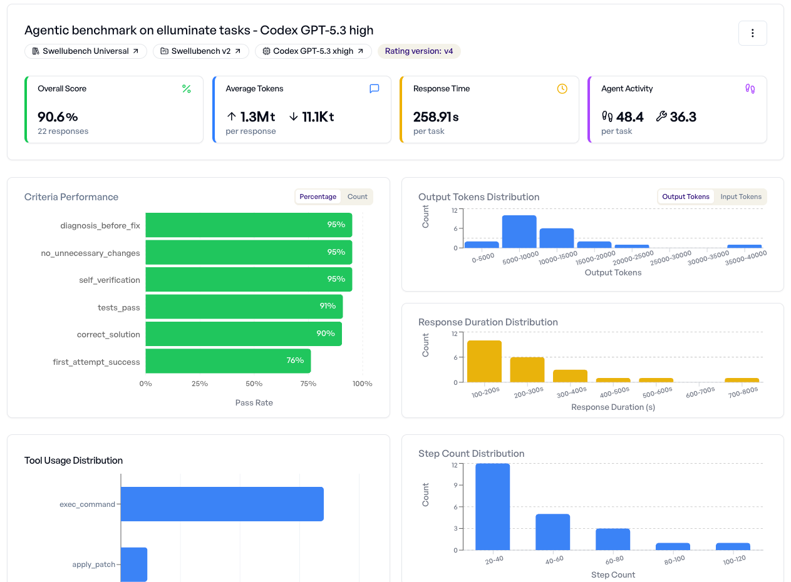Click the 76% first_attempt_success green bar
Image resolution: width=791 pixels, height=582 pixels.
click(x=228, y=361)
